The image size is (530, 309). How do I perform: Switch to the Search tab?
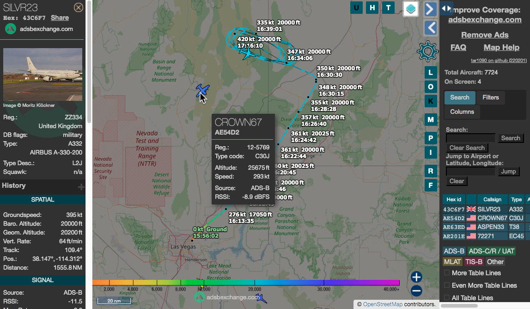pos(460,98)
